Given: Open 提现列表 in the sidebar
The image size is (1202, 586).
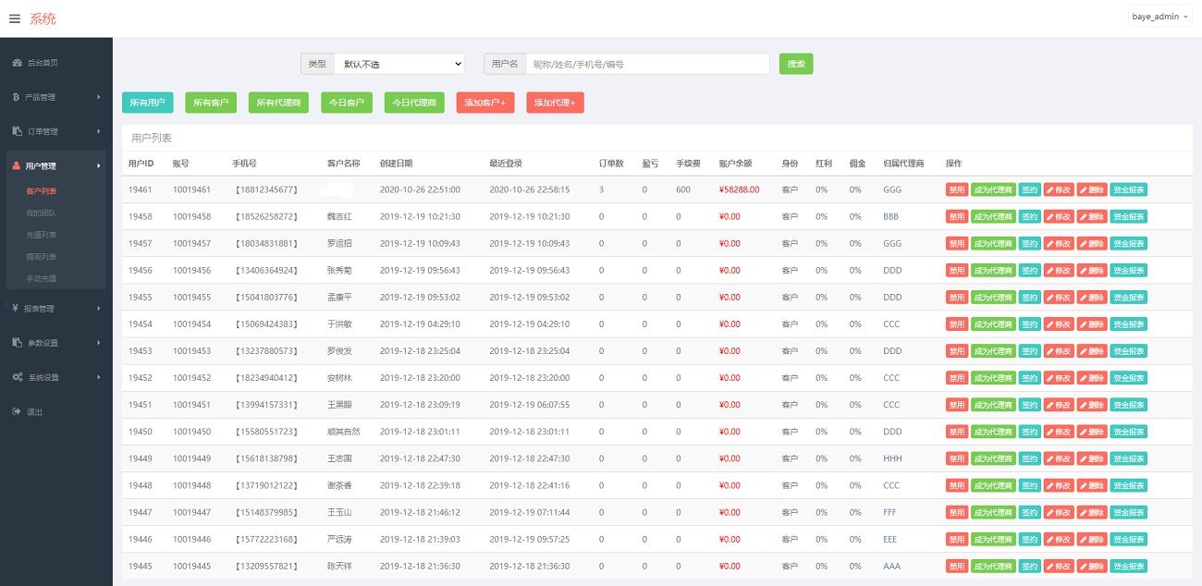Looking at the screenshot, I should [42, 256].
